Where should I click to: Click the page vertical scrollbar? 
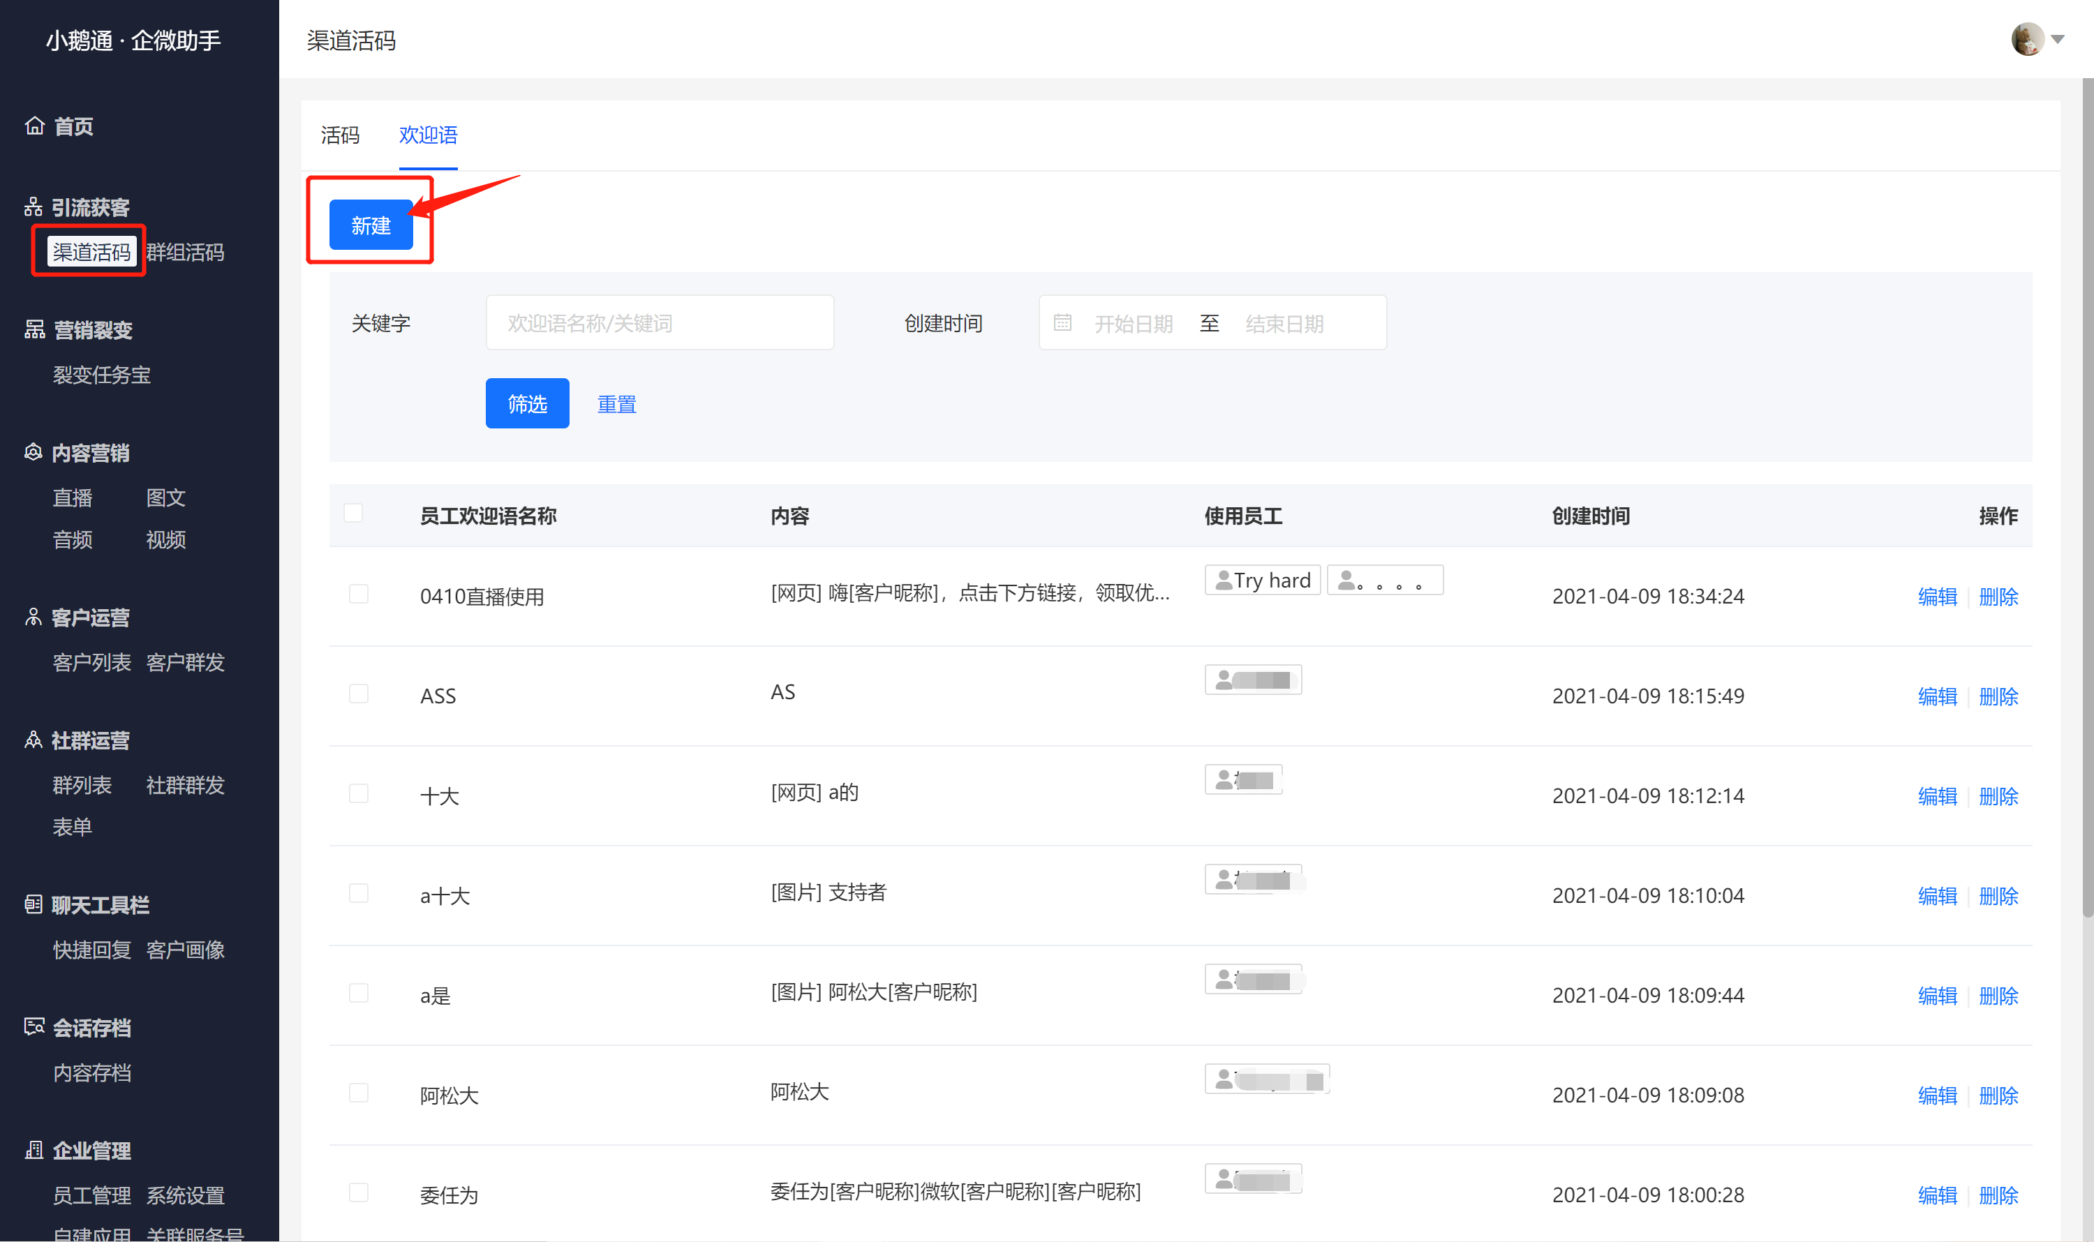click(x=2087, y=498)
